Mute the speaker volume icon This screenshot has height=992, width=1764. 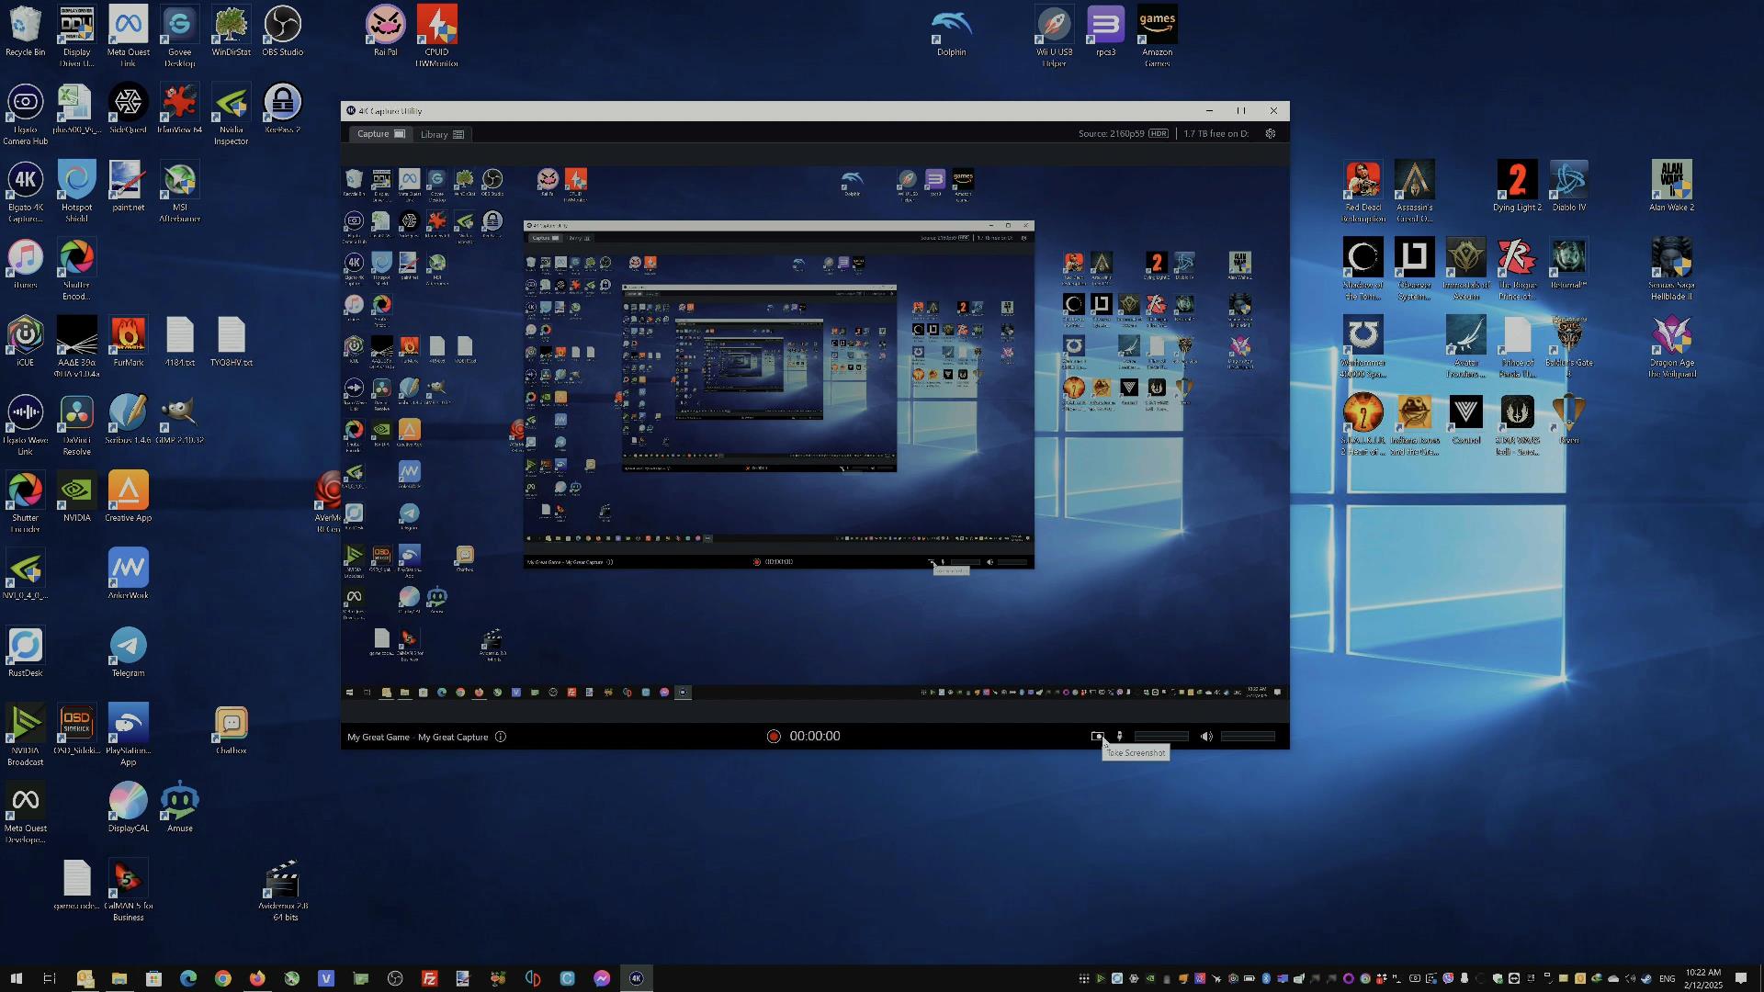point(1206,737)
